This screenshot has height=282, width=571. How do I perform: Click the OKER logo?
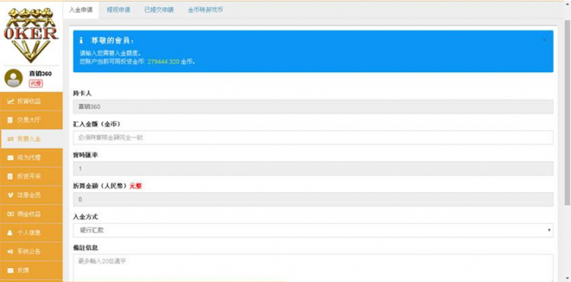[31, 34]
